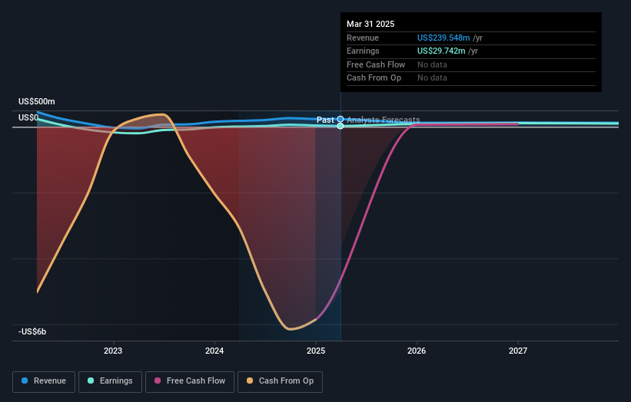Toggle the Free Cash Flow series in the legend
The image size is (631, 402).
point(190,381)
